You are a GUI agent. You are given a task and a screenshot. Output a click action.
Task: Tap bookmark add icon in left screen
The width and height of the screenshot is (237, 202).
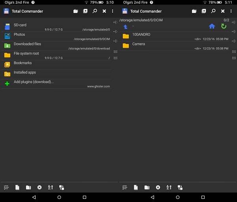click(x=85, y=11)
